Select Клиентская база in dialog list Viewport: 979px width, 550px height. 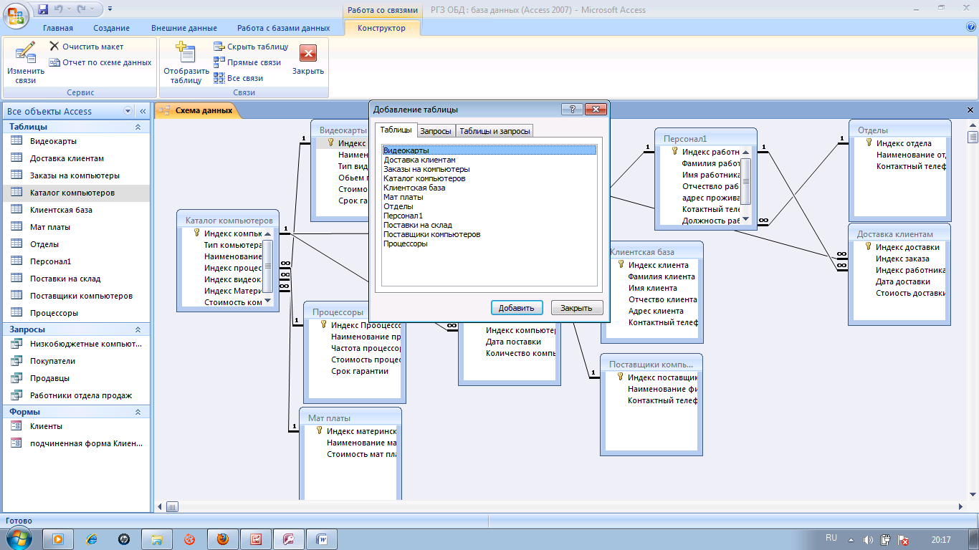[x=489, y=188]
